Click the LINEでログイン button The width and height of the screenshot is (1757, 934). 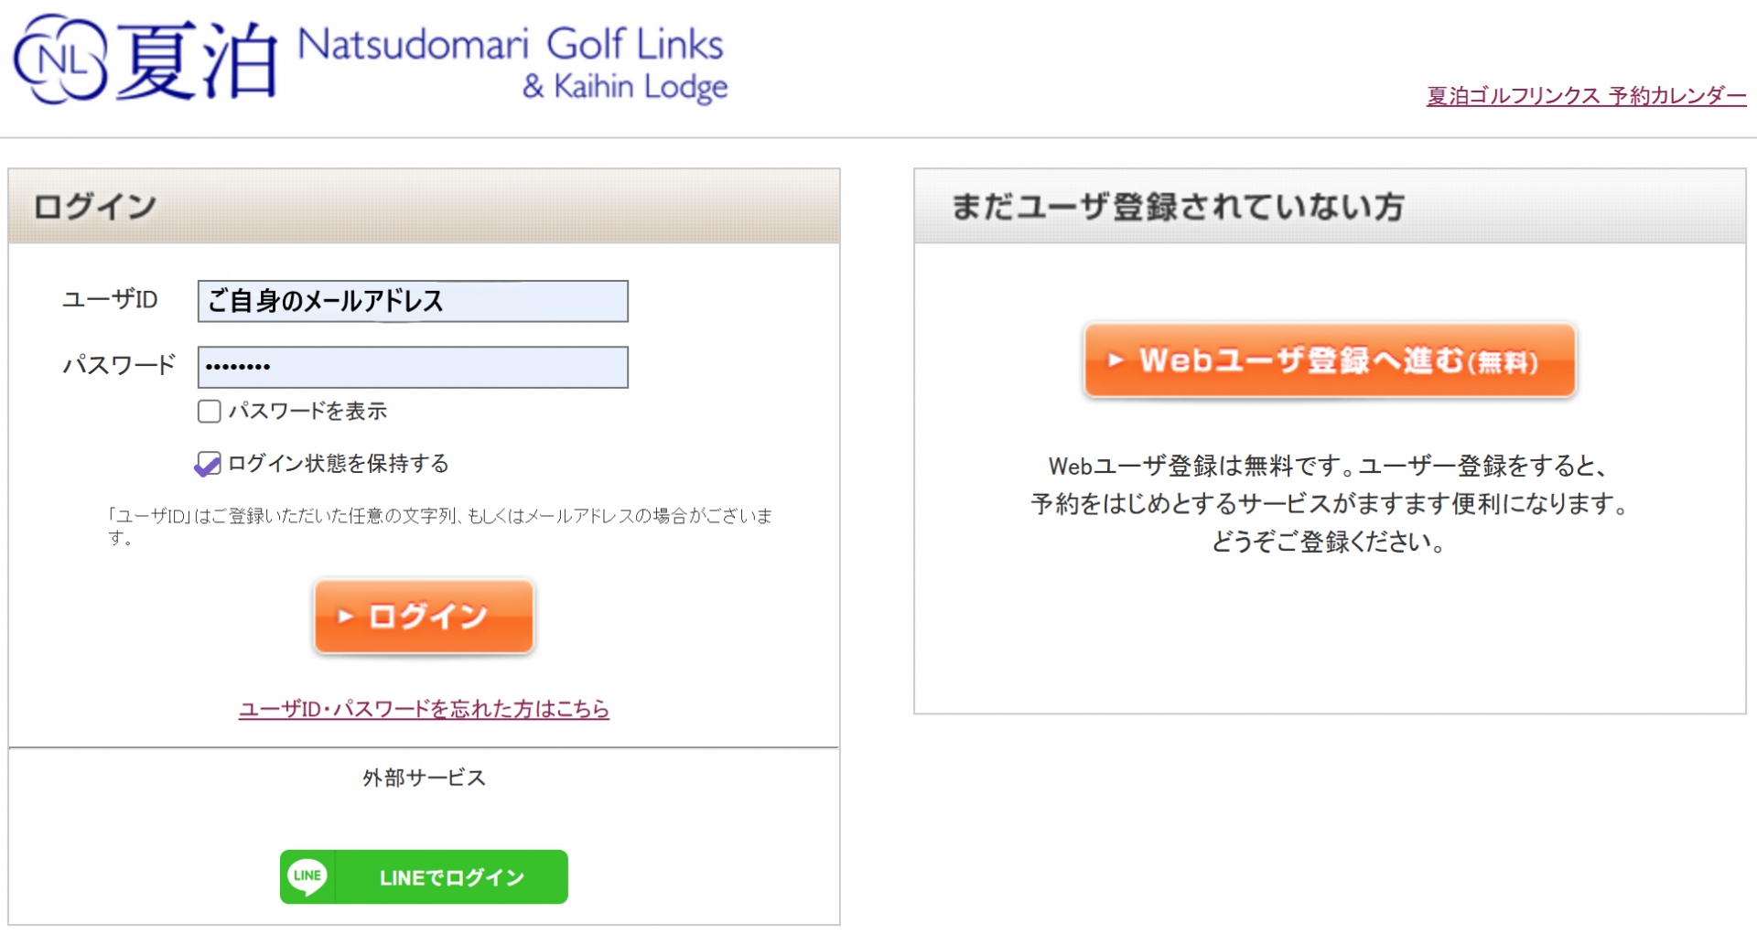[x=424, y=876]
